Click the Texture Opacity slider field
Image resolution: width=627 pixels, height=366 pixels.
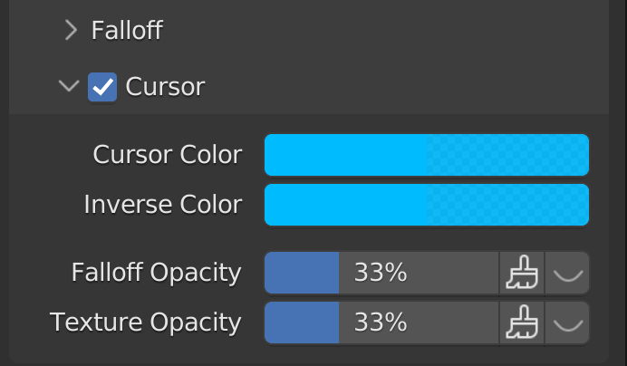pos(417,323)
